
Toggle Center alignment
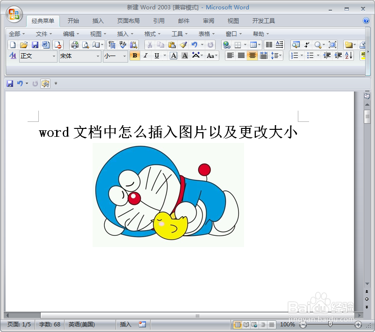tap(252, 56)
